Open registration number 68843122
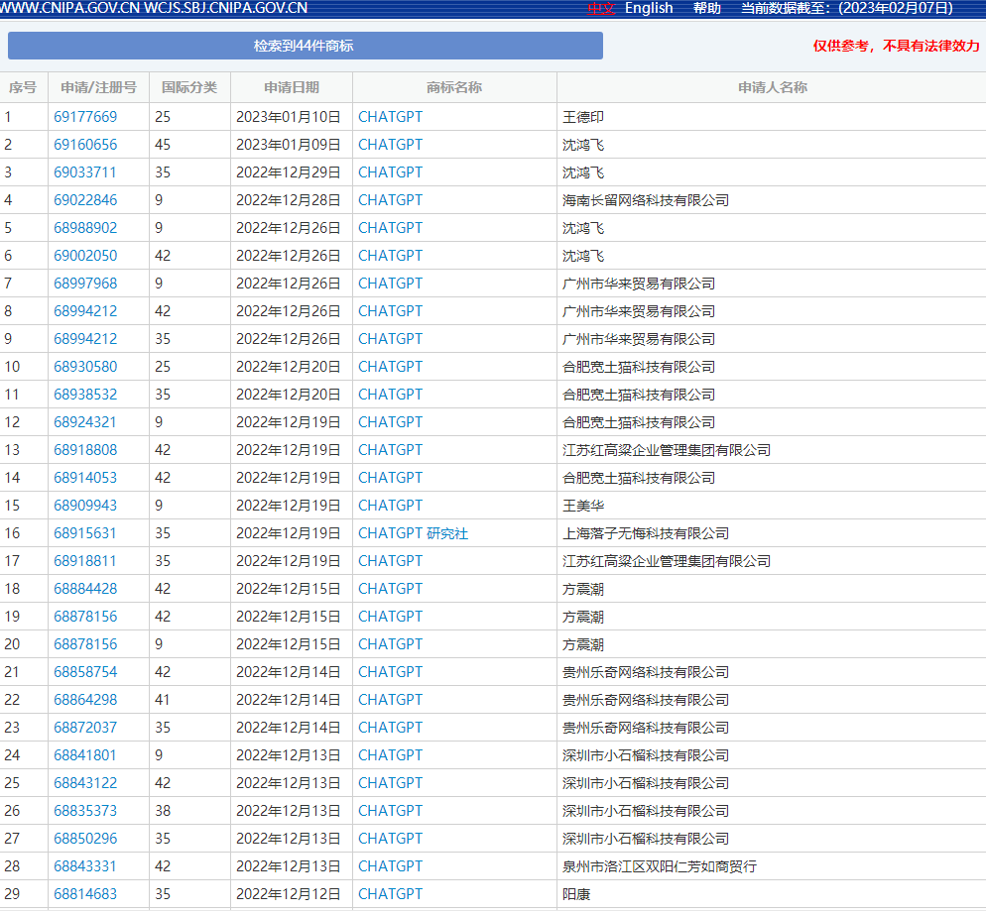The height and width of the screenshot is (914, 986). point(85,782)
